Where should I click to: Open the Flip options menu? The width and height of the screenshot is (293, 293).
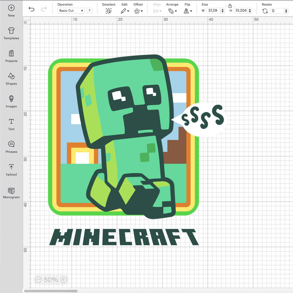188,11
